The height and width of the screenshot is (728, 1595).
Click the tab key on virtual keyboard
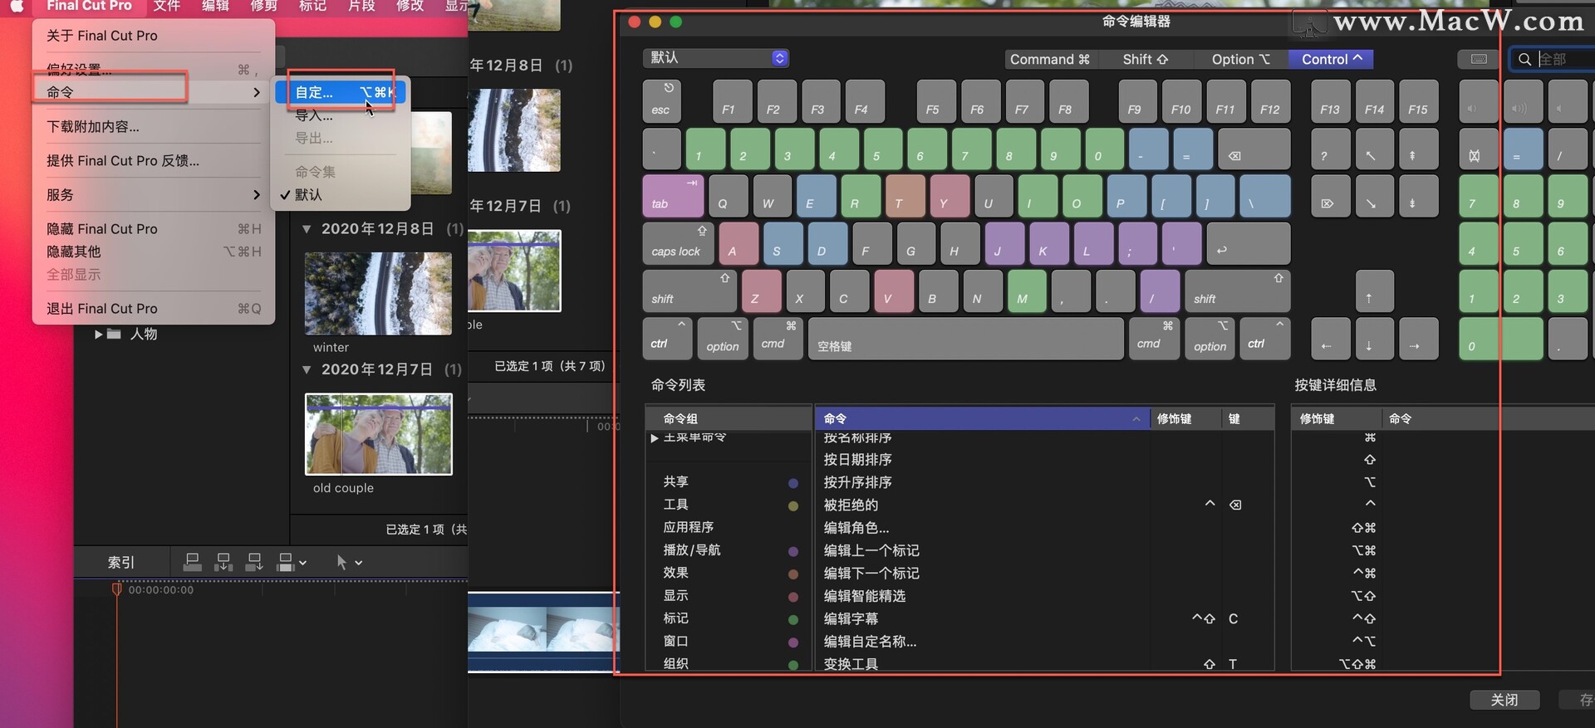tap(673, 196)
